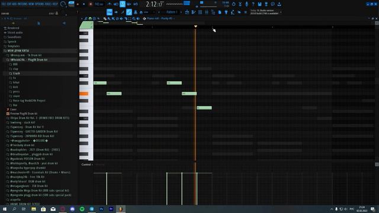Expand the Templates browser folder
This screenshot has width=379, height=213.
point(11,46)
